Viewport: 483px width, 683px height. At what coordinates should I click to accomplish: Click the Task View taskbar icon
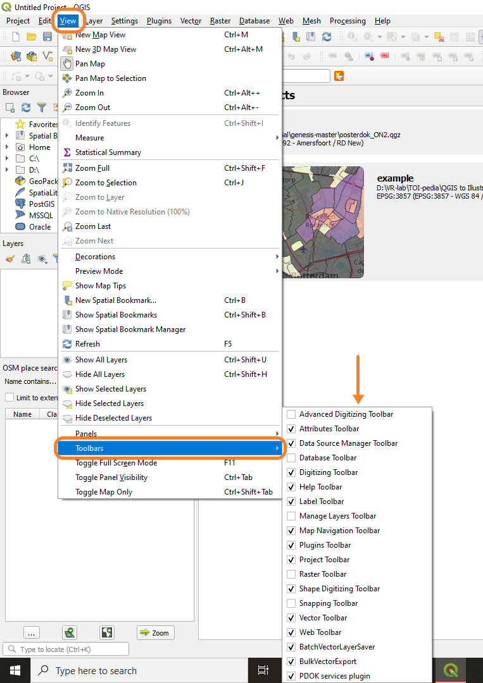[x=263, y=670]
